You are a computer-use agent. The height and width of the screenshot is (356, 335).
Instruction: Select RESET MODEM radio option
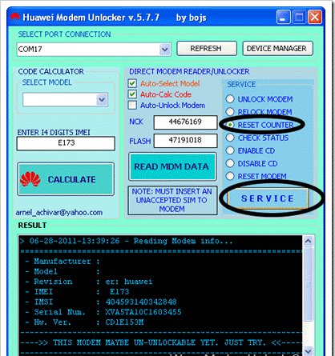[230, 176]
